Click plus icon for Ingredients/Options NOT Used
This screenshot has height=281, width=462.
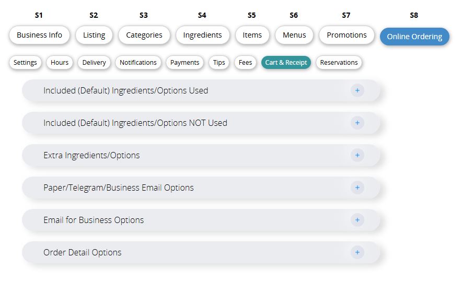tap(357, 123)
